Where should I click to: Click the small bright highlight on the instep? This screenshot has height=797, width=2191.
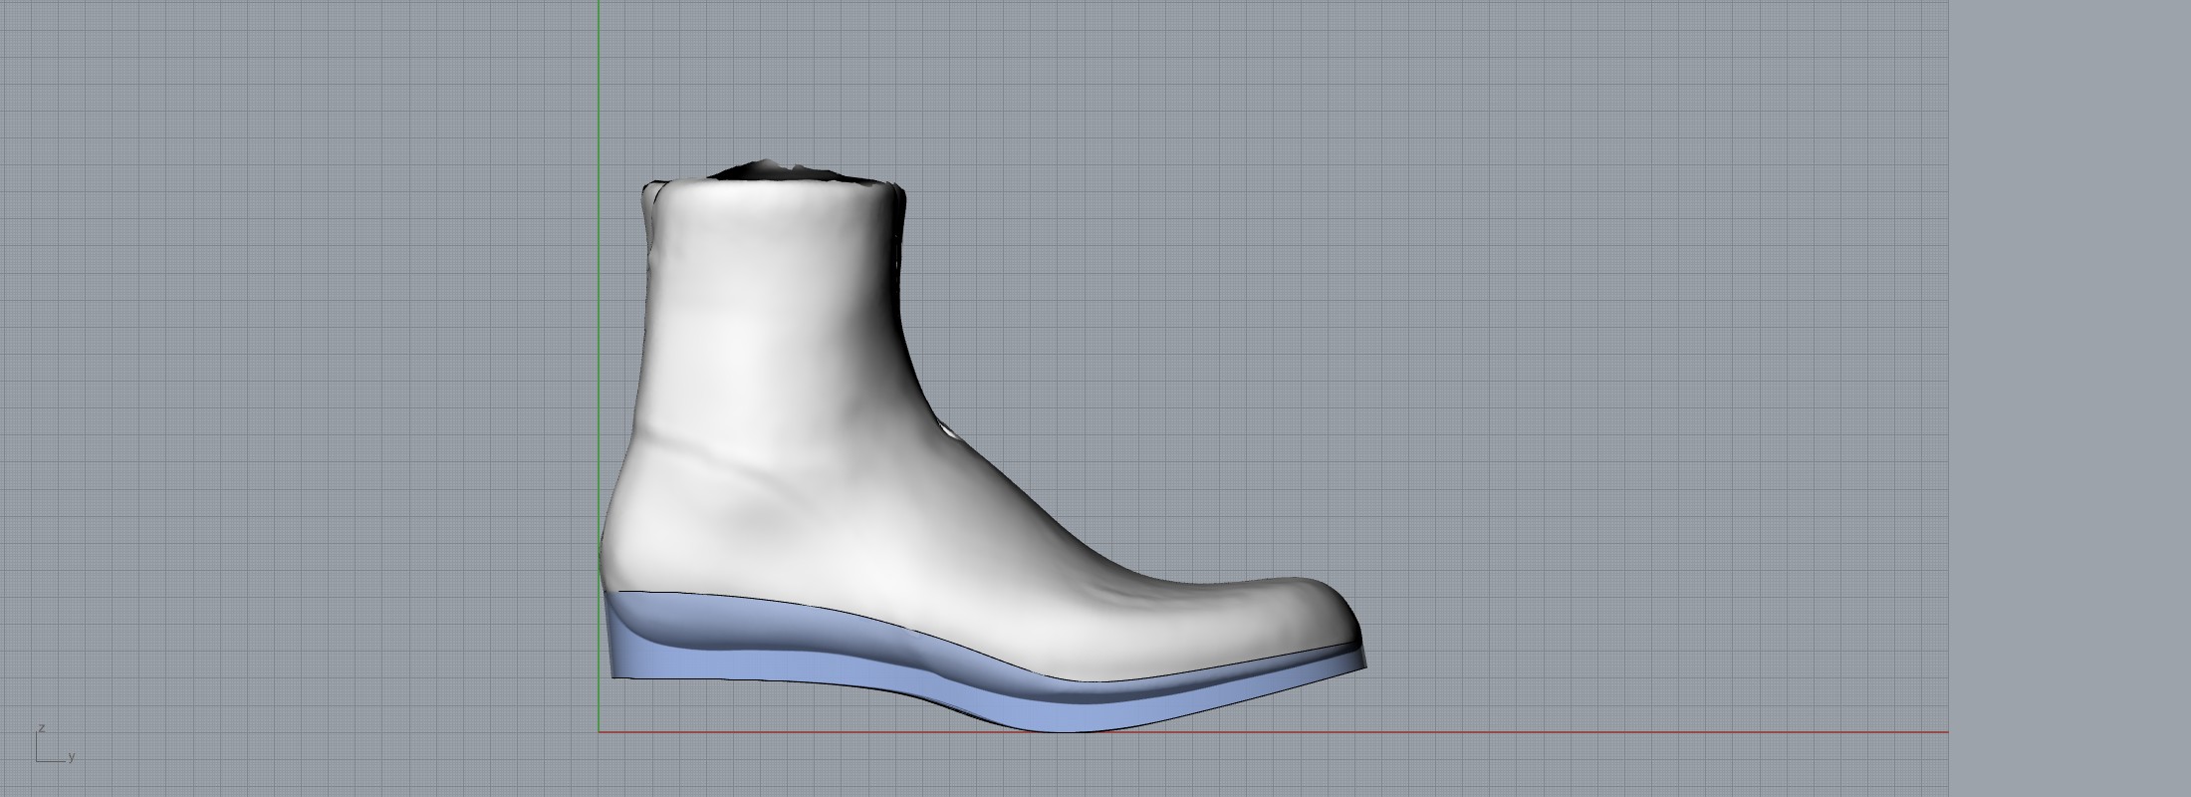pos(949,430)
